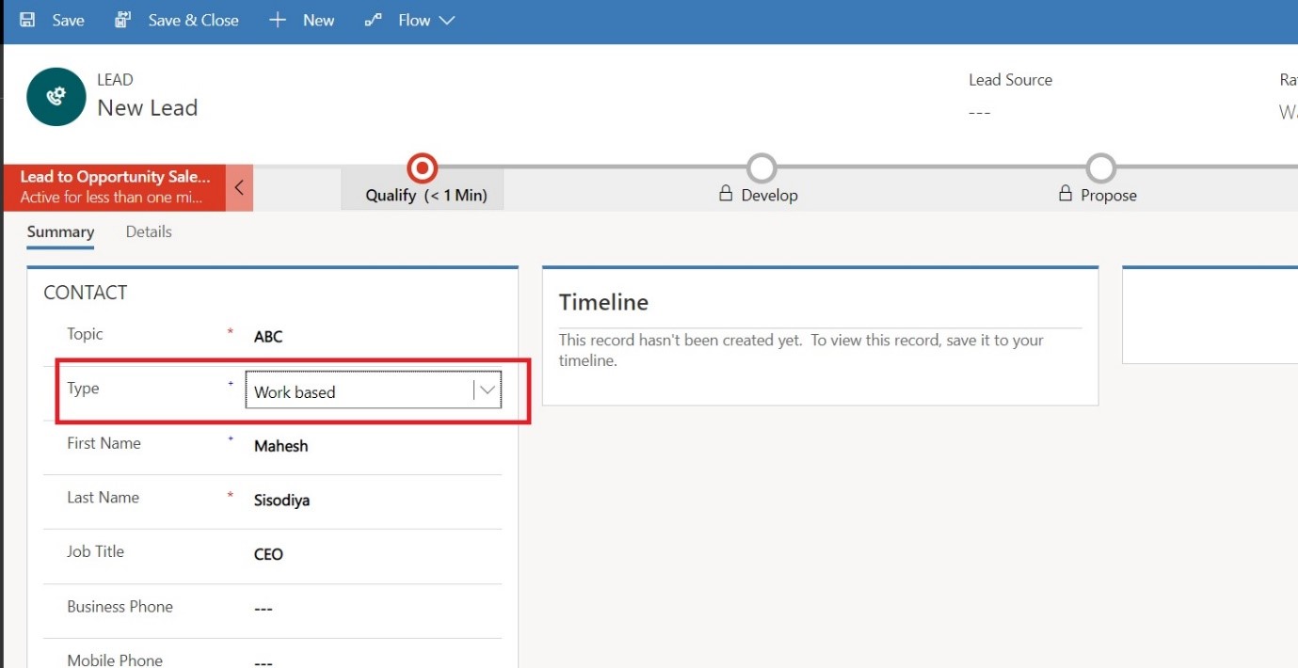Click the Timeline heading
Screen dimensions: 1298x668
click(603, 302)
